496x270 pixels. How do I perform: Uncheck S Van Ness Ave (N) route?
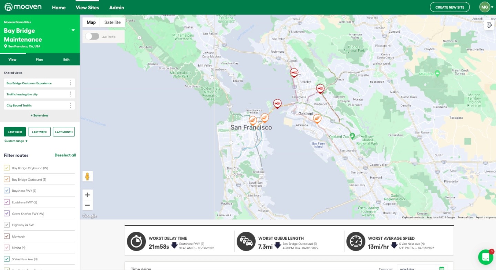click(7, 259)
